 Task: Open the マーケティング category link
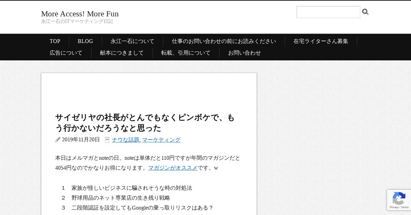[x=161, y=140]
